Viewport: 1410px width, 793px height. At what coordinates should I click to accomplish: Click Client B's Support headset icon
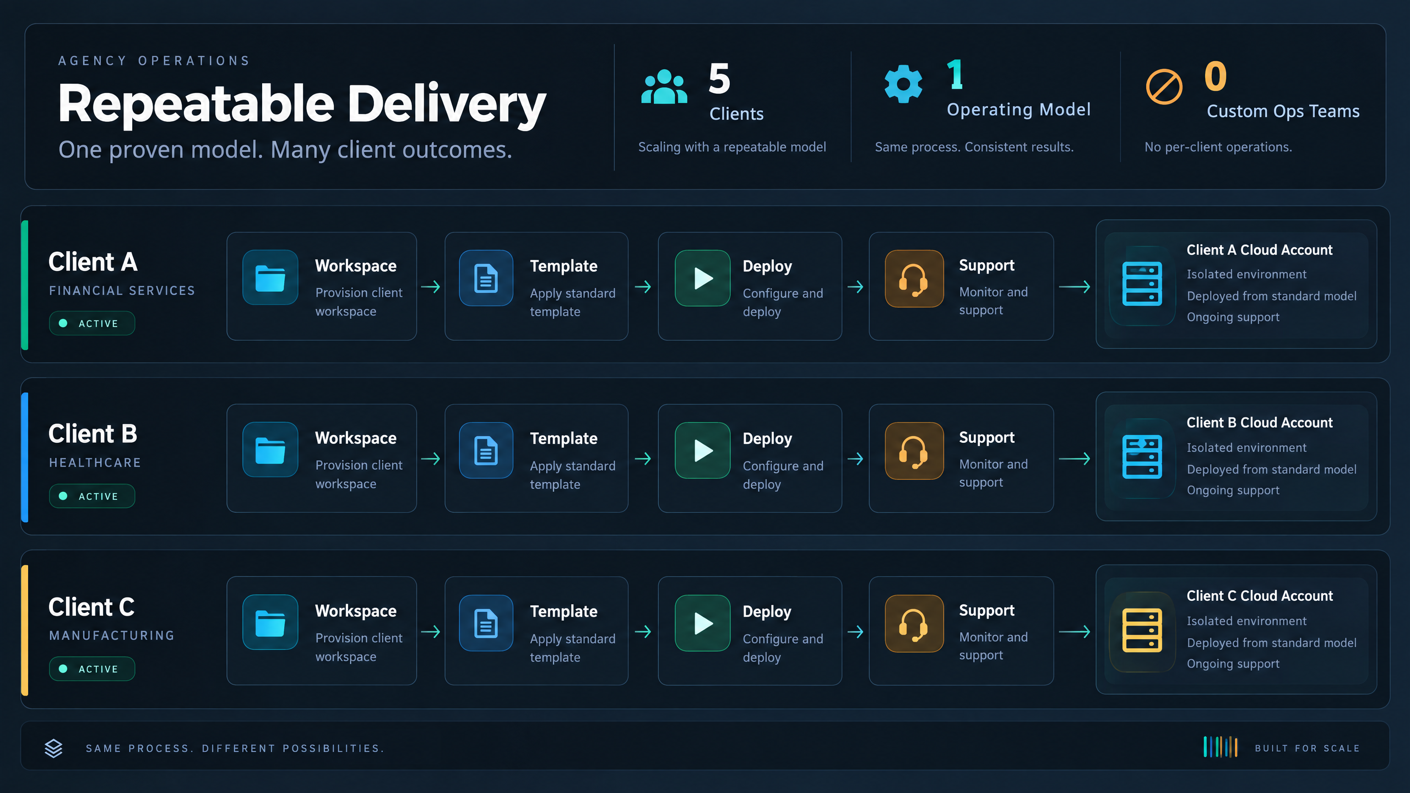tap(914, 451)
